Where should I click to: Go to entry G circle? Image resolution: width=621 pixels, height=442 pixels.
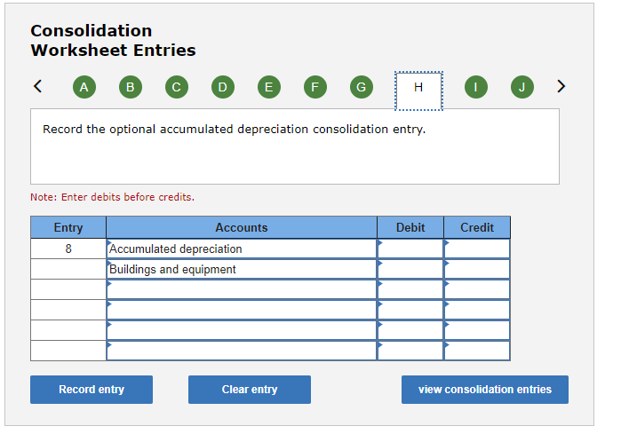tap(362, 87)
